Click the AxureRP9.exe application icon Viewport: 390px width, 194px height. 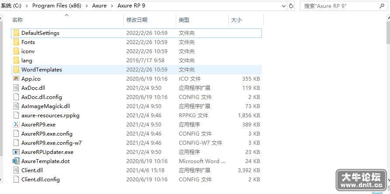tap(16, 124)
